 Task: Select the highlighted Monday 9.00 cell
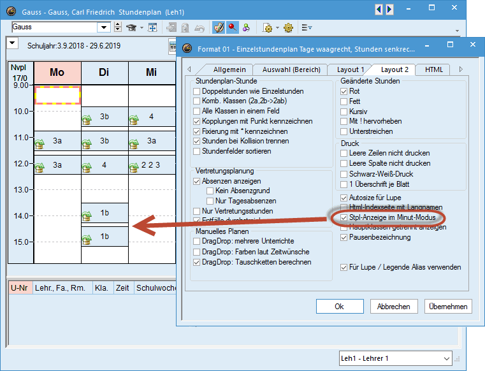click(x=57, y=95)
